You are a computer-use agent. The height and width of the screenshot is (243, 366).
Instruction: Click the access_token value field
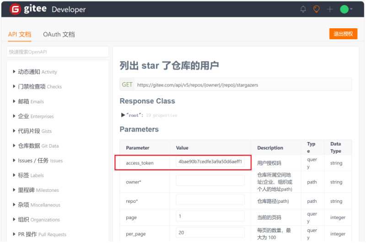tap(210, 161)
